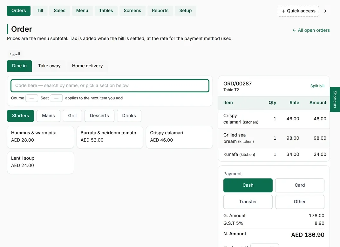Screen dimensions: 340x247
Task: Open the Reports tab
Action: coord(160,10)
